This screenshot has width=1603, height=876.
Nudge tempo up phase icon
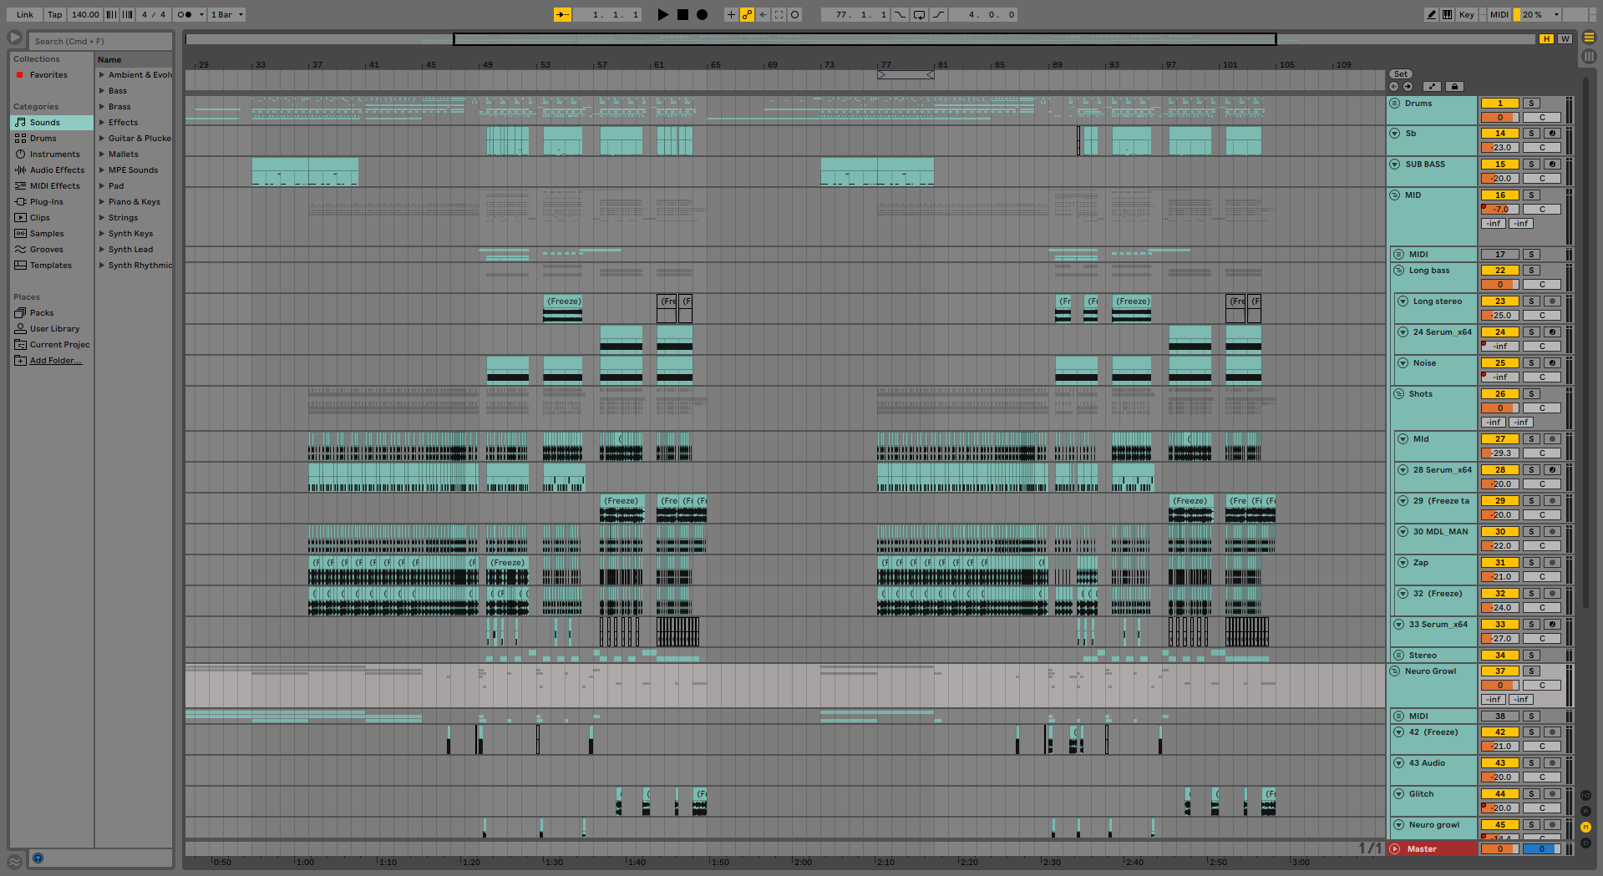[x=127, y=14]
